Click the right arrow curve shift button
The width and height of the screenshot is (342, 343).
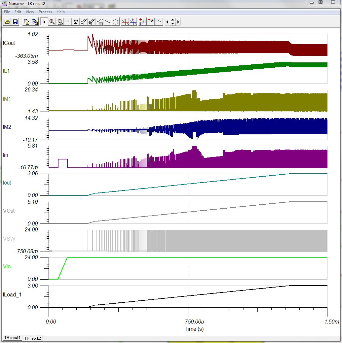click(178, 22)
